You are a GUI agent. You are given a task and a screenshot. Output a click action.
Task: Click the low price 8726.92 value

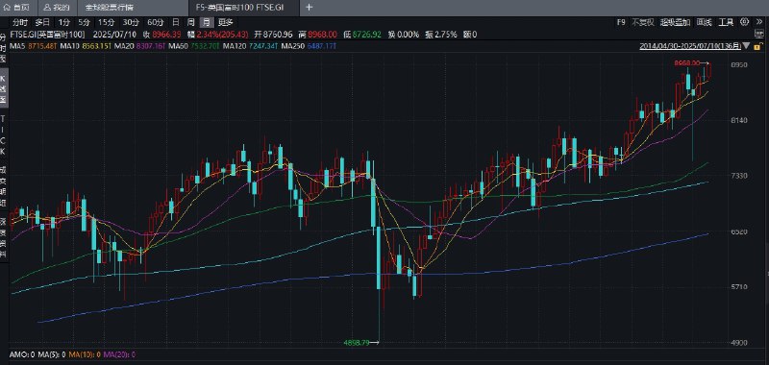coord(367,35)
